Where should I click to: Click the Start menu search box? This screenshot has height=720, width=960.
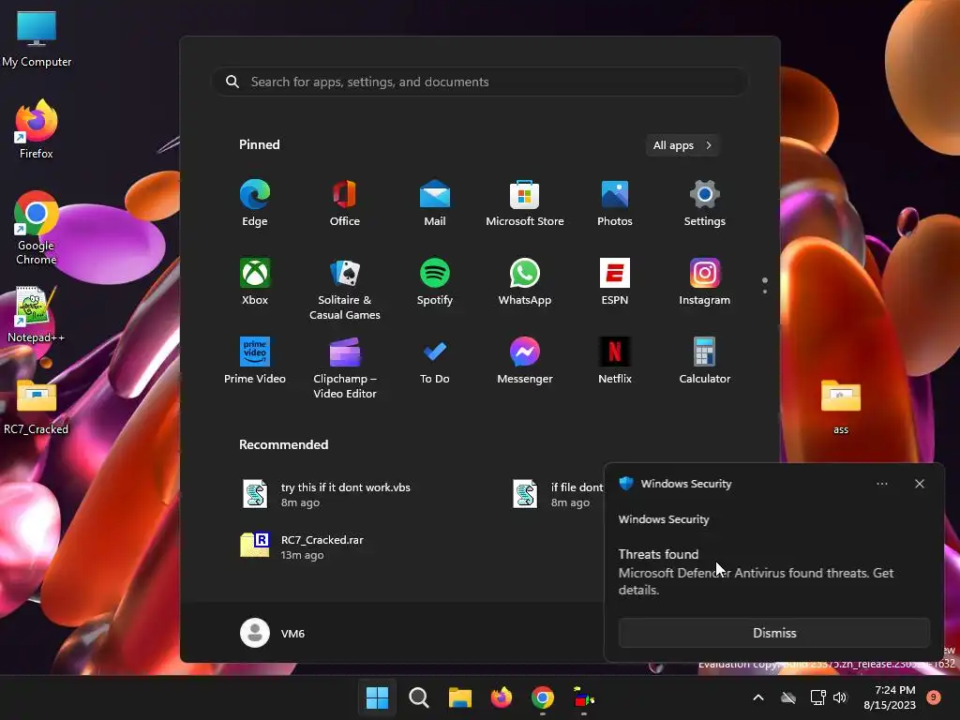480,82
